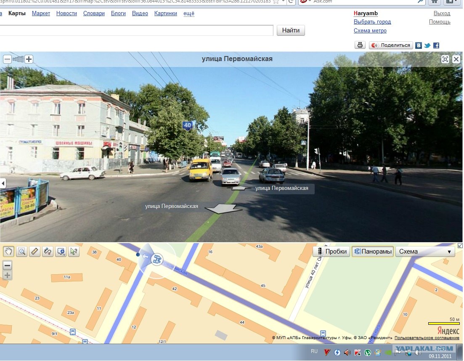Click the bus stop icon near building 9/1
This screenshot has width=464, height=361.
pos(72,332)
